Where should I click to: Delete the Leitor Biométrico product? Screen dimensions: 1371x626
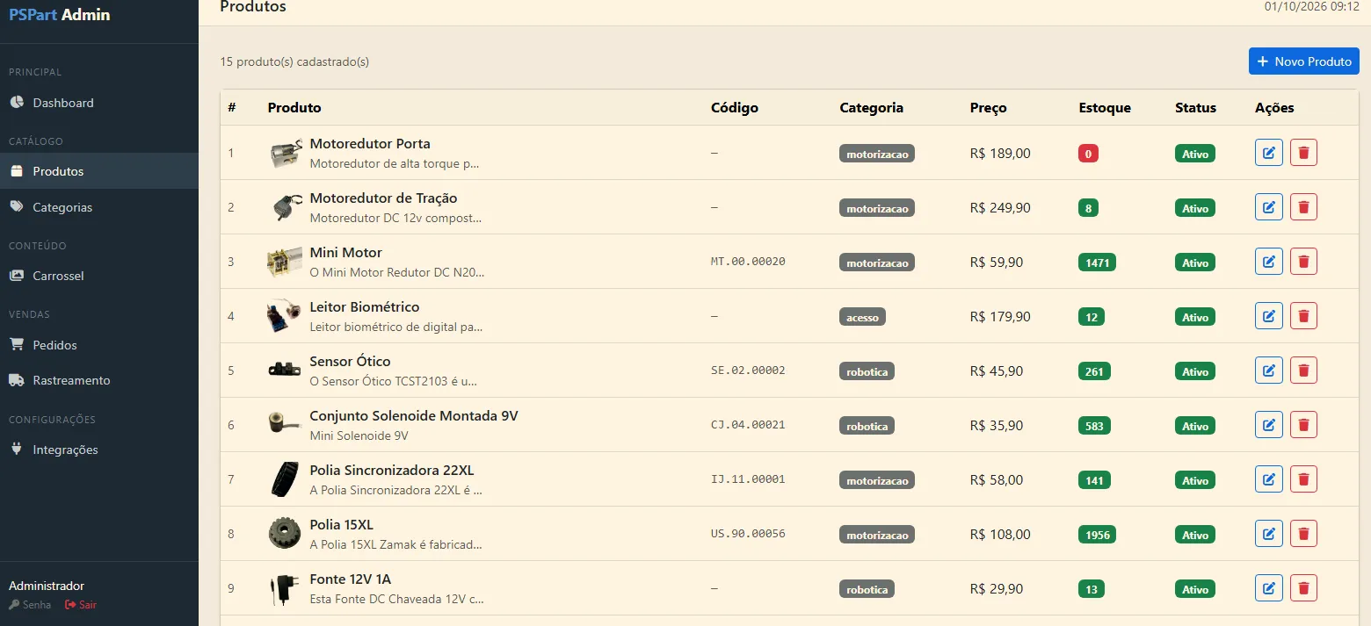1303,316
